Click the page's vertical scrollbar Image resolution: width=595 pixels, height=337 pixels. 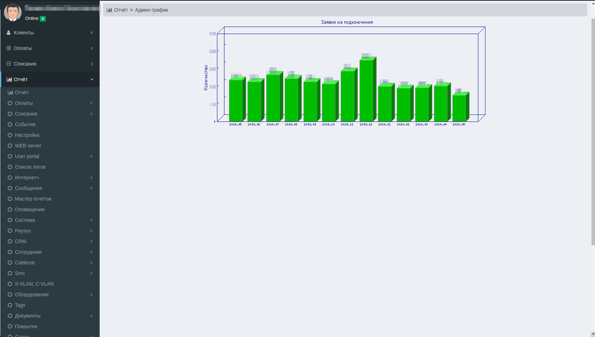593,131
